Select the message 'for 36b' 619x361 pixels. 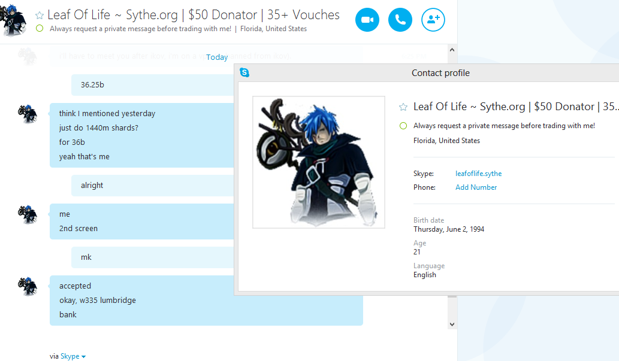tap(72, 142)
